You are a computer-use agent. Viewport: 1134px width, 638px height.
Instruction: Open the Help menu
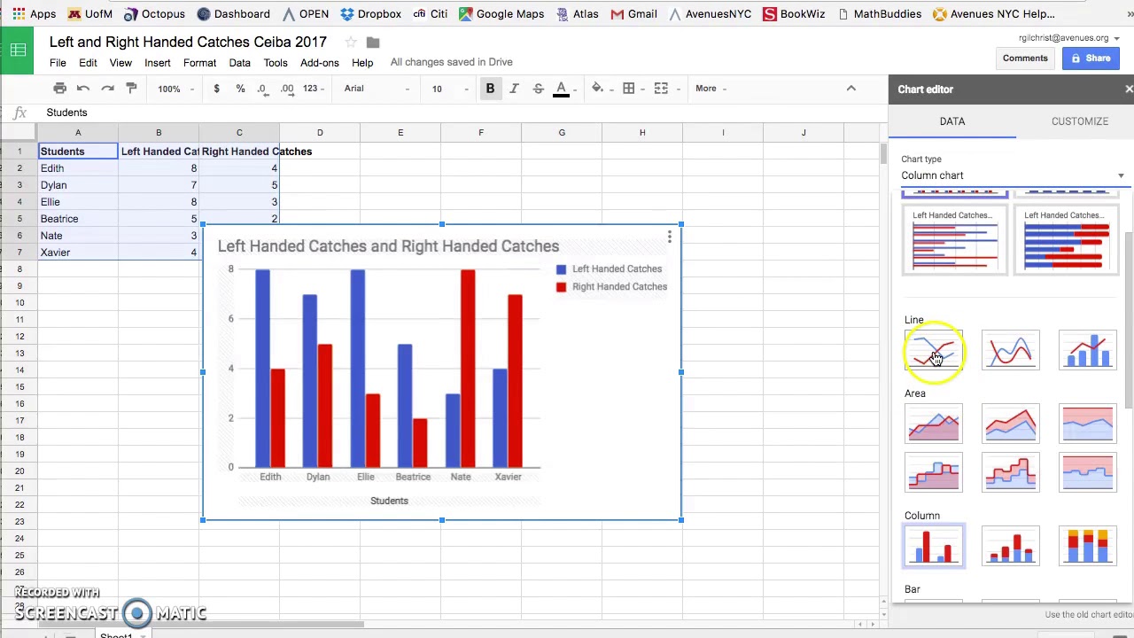pos(362,62)
